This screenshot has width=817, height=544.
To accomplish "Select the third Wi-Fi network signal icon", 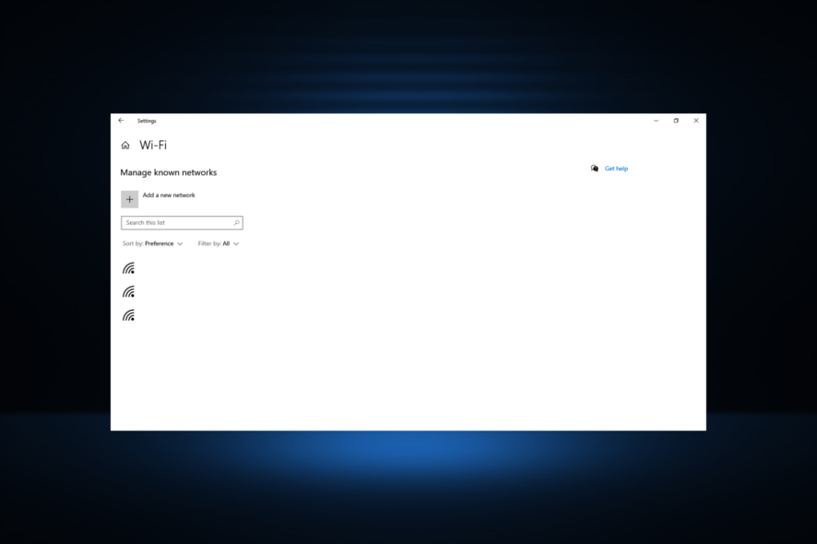I will pos(128,313).
